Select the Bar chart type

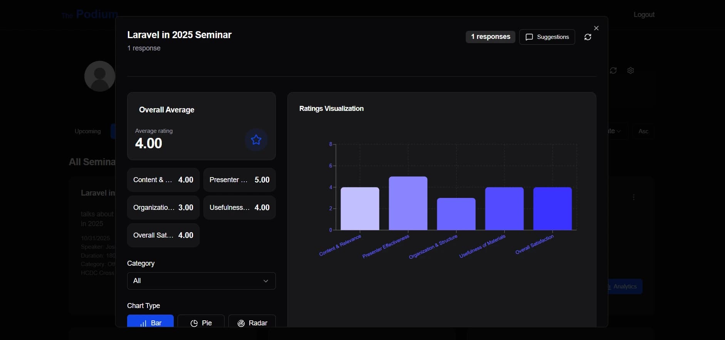pyautogui.click(x=150, y=322)
